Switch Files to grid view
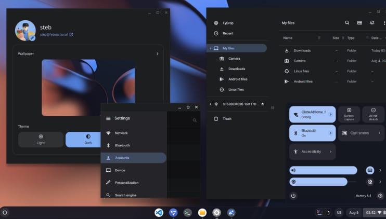 (359, 23)
